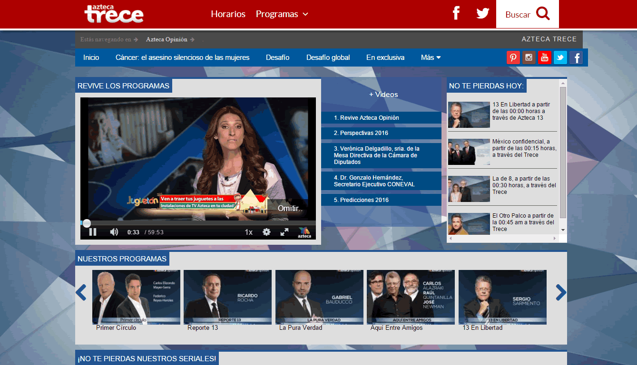Go to Inicio tab
The width and height of the screenshot is (637, 365).
point(91,58)
